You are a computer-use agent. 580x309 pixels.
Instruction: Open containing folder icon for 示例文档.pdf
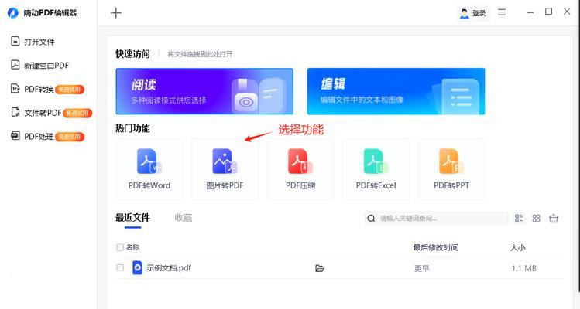pyautogui.click(x=320, y=268)
